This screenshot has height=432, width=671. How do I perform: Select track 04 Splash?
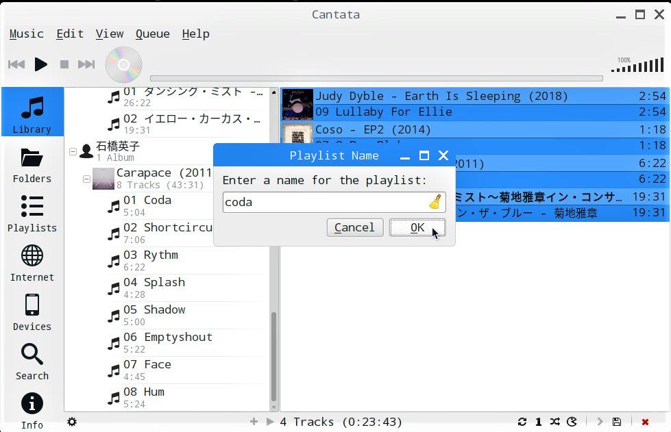pyautogui.click(x=187, y=288)
